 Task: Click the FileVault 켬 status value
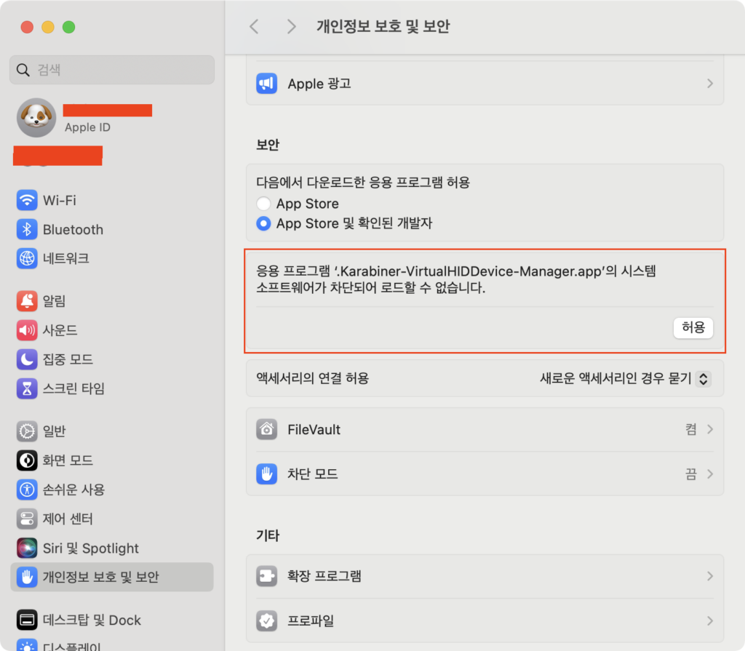click(x=691, y=430)
